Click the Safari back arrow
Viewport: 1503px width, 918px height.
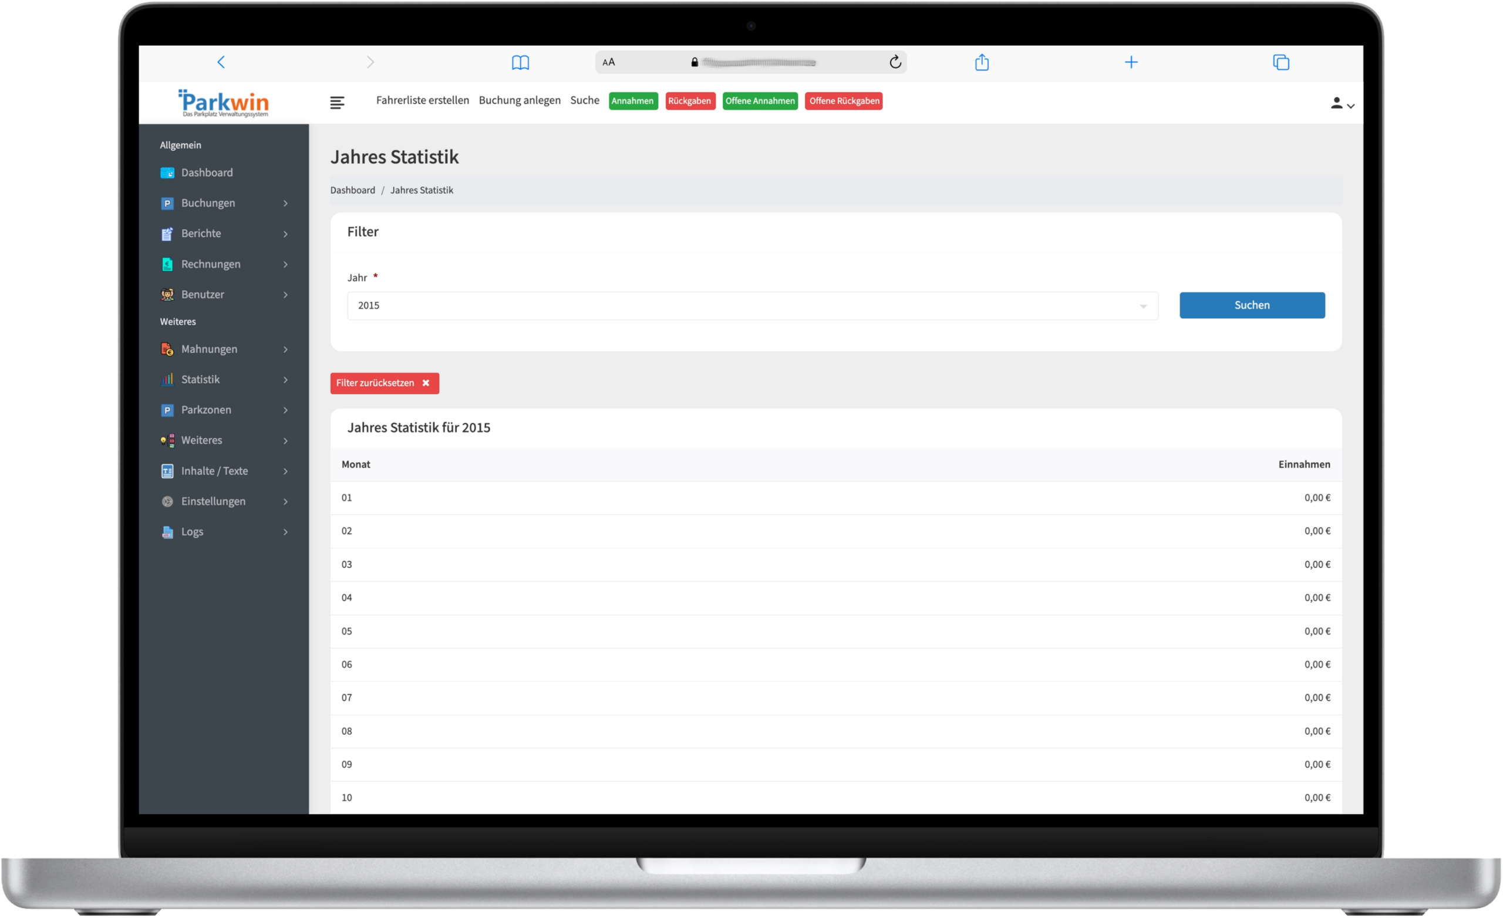pyautogui.click(x=221, y=62)
